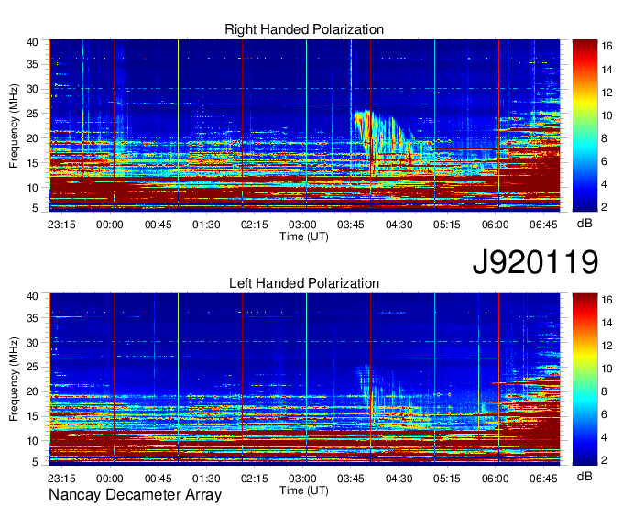The image size is (623, 506).
Task: Click the 35 MHz tick of the Left Handed plot
Action: [x=32, y=318]
